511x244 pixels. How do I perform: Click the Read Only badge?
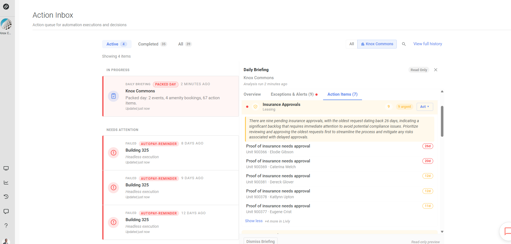click(x=419, y=70)
